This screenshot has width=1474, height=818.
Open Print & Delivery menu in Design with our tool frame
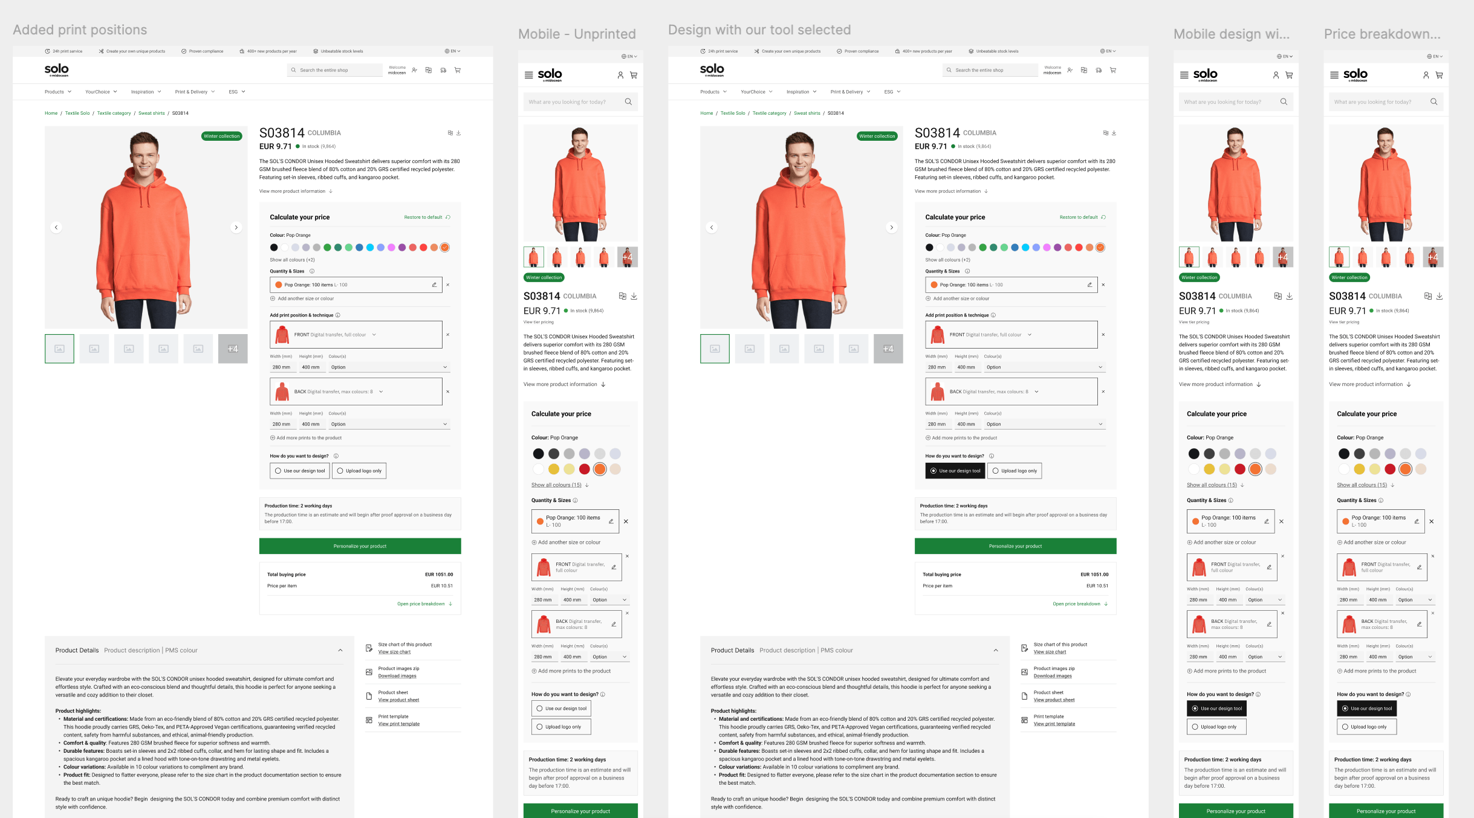click(x=851, y=92)
